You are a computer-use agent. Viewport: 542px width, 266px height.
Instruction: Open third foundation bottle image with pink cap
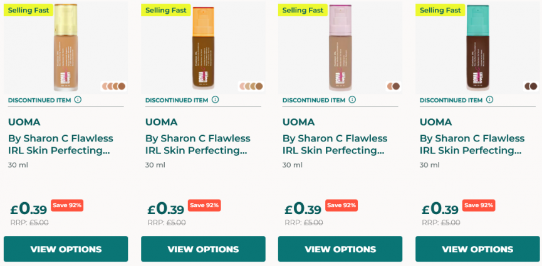click(x=340, y=47)
